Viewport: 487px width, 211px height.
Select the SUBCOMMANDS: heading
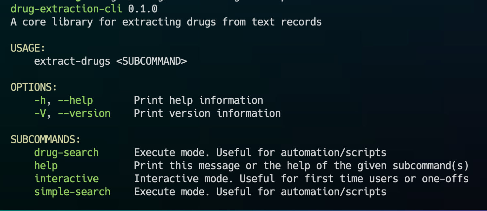[45, 139]
